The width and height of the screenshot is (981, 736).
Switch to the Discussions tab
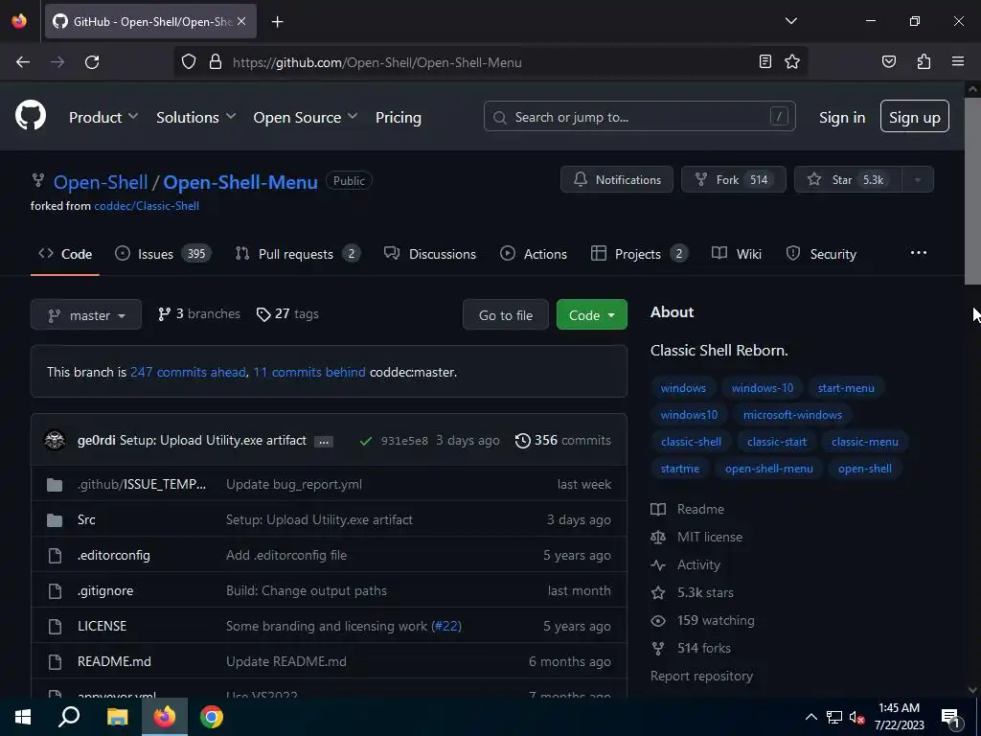pos(430,254)
